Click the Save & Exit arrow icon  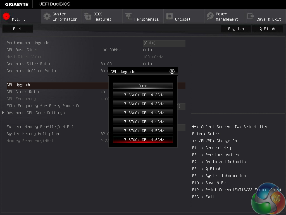pos(251,17)
